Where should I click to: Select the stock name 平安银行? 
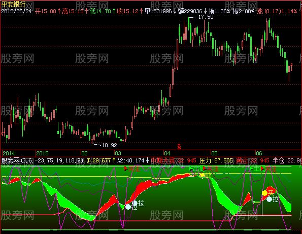pos(14,4)
